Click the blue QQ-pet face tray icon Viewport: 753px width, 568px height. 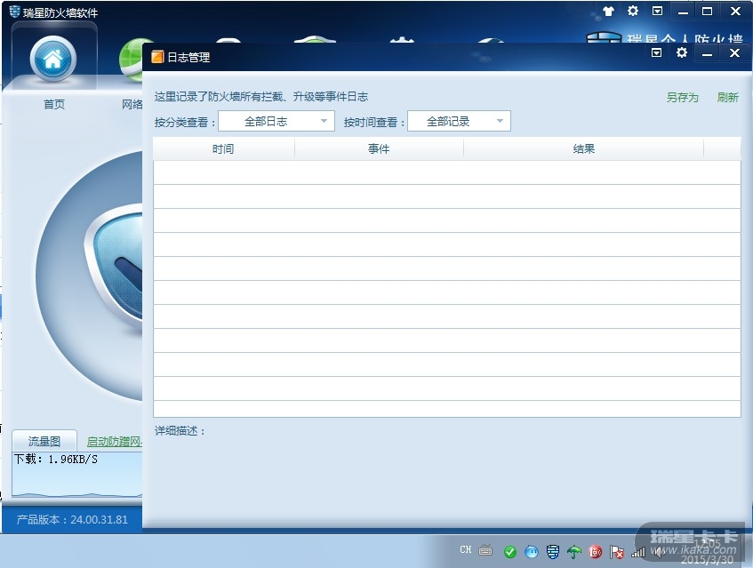point(532,552)
